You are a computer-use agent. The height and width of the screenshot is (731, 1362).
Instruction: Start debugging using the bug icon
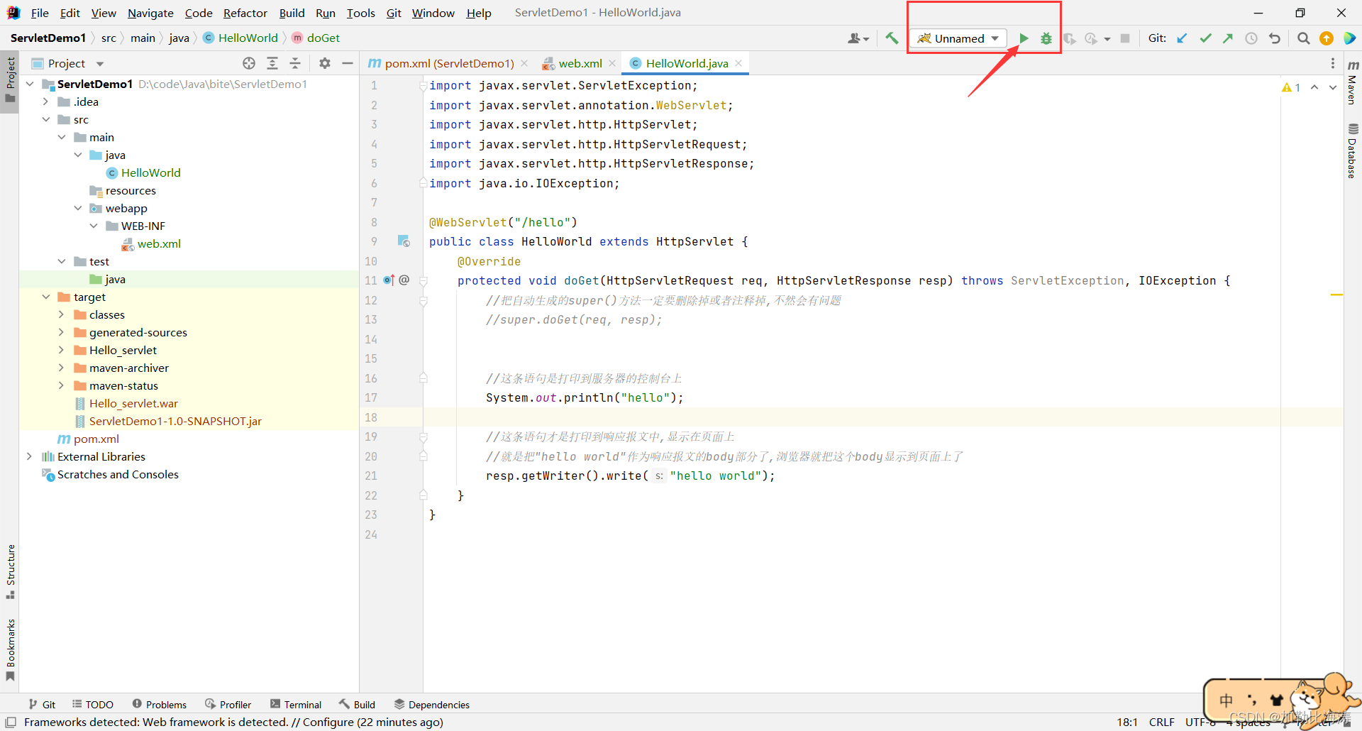(x=1046, y=38)
